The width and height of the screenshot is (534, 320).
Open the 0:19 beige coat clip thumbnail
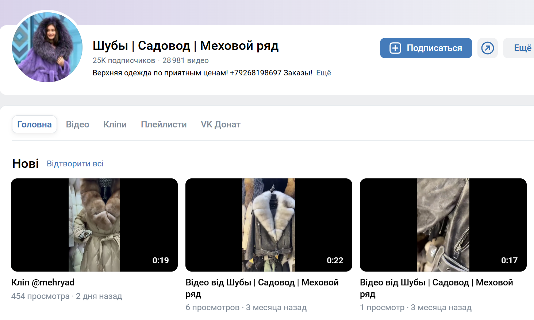(94, 225)
